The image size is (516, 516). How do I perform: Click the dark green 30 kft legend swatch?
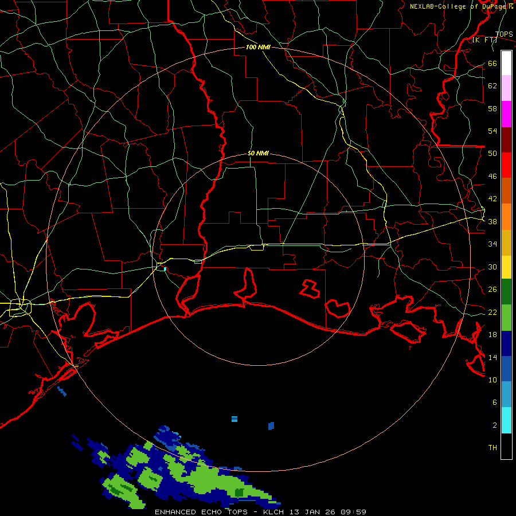click(506, 292)
